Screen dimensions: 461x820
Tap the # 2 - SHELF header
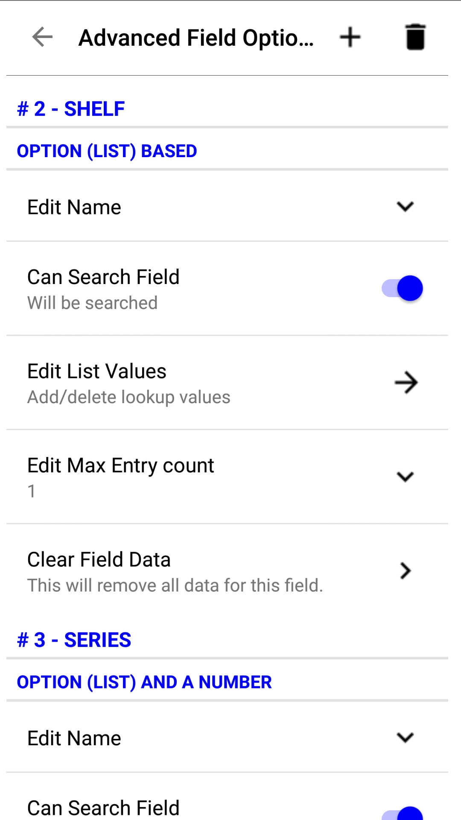[x=71, y=109]
